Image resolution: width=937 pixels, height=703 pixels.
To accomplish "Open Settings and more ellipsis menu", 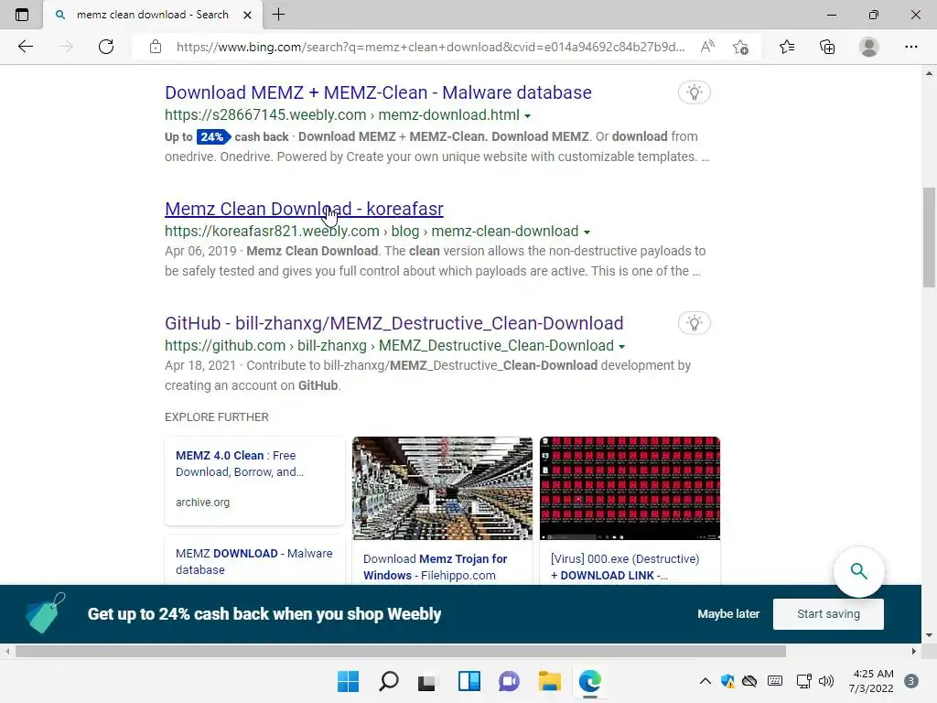I will coord(910,47).
